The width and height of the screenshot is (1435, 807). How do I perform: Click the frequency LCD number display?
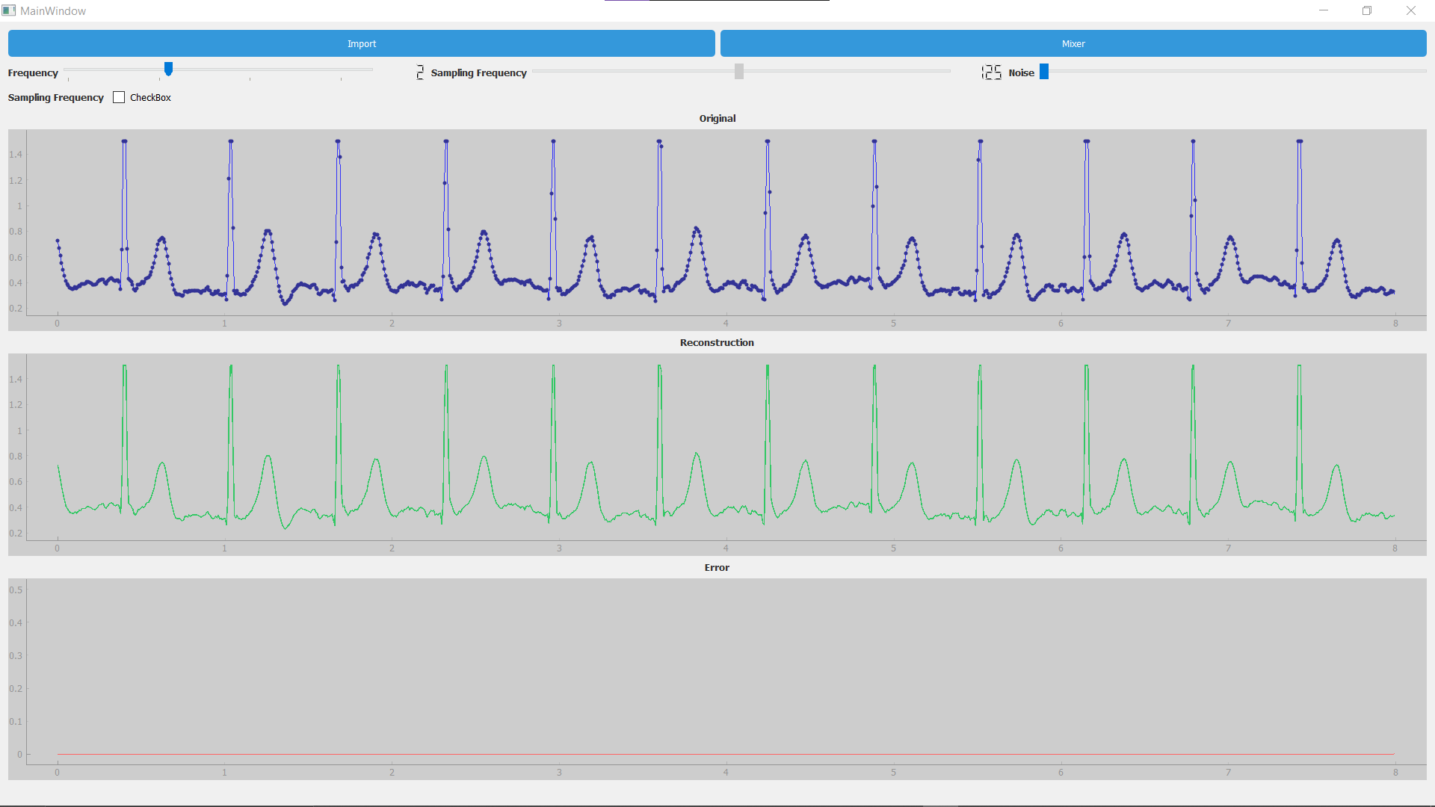click(420, 72)
